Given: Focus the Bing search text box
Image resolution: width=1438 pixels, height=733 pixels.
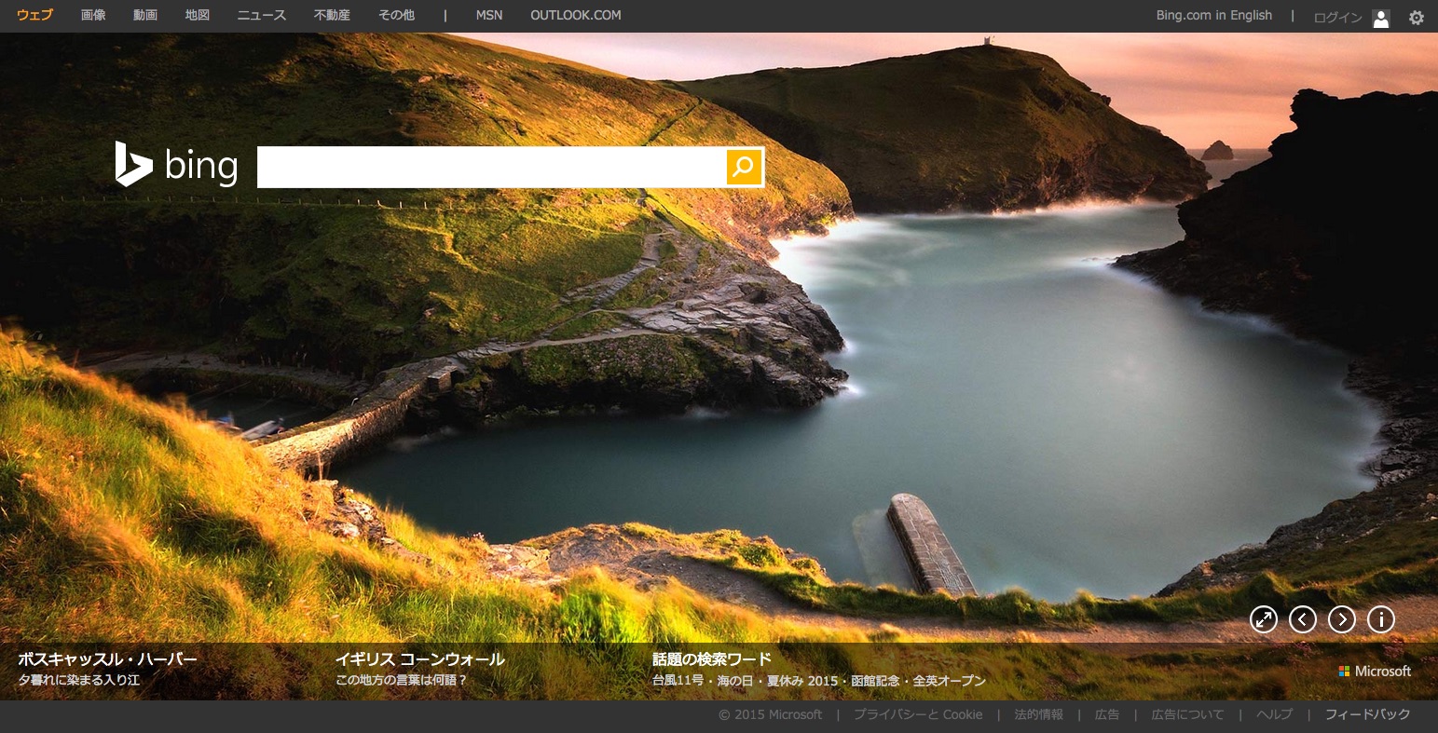Looking at the screenshot, I should click(x=491, y=167).
